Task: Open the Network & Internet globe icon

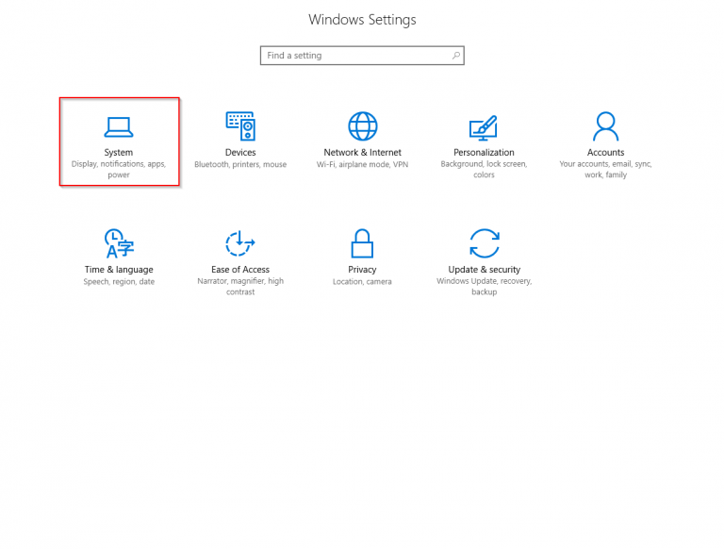Action: point(362,125)
